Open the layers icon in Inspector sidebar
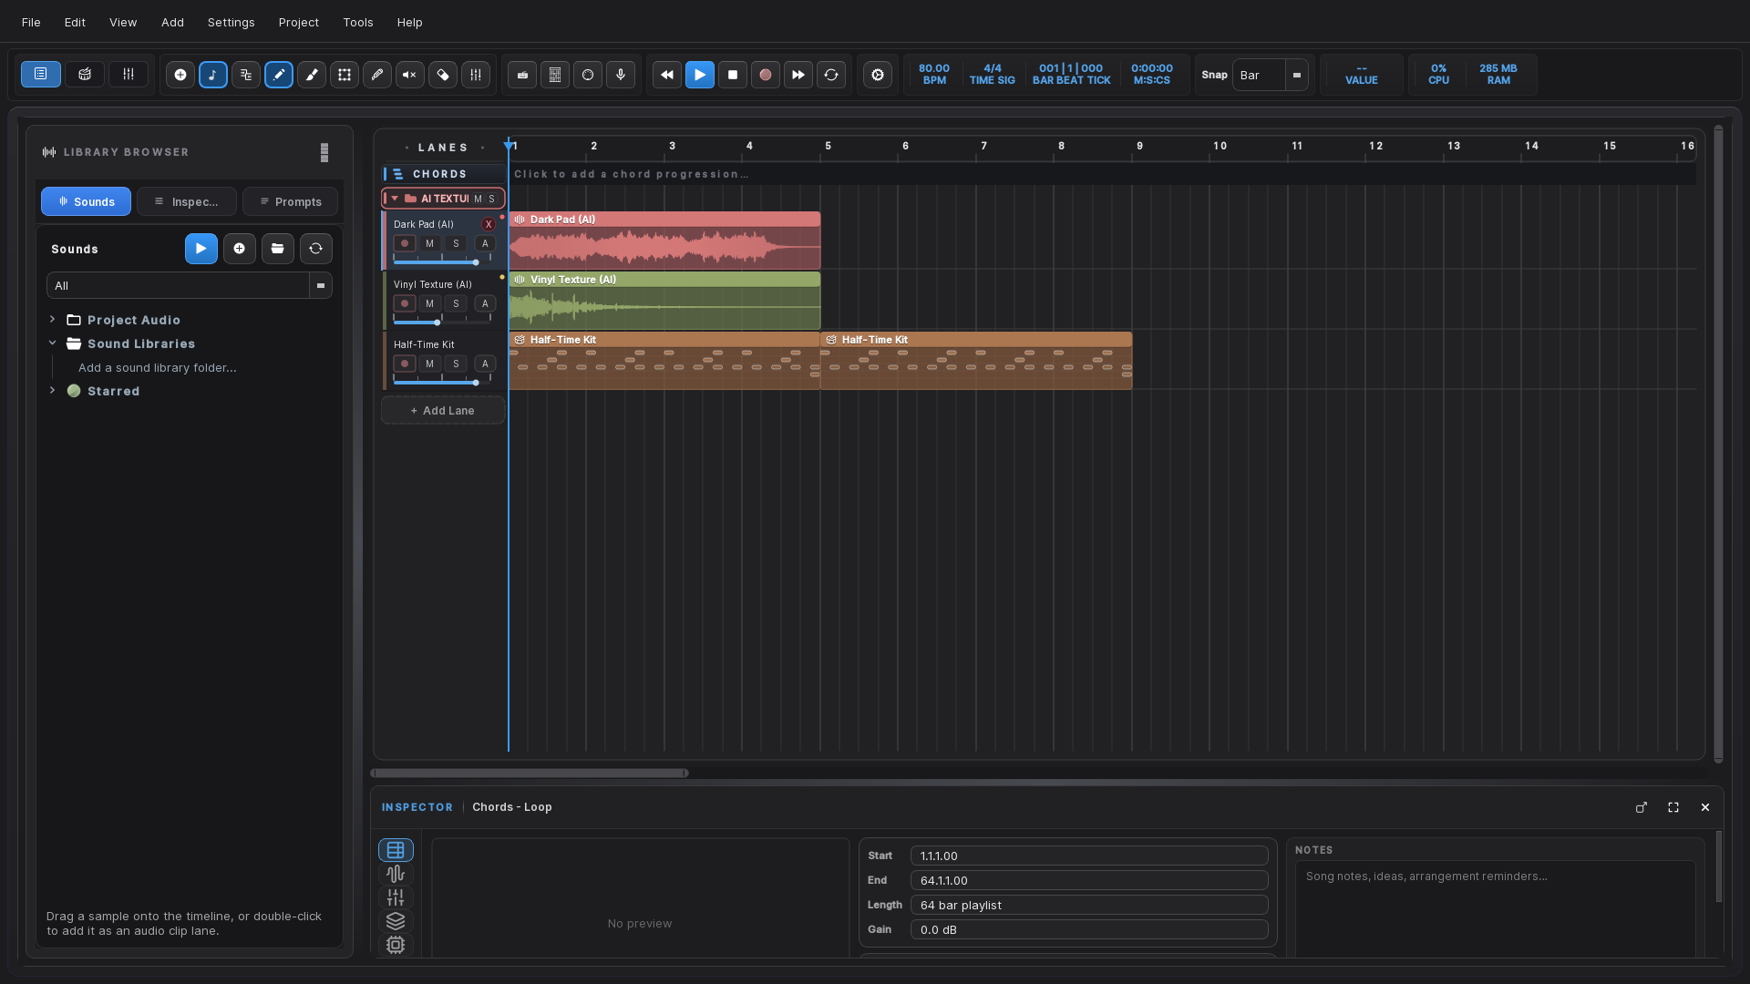This screenshot has height=984, width=1750. click(x=396, y=921)
